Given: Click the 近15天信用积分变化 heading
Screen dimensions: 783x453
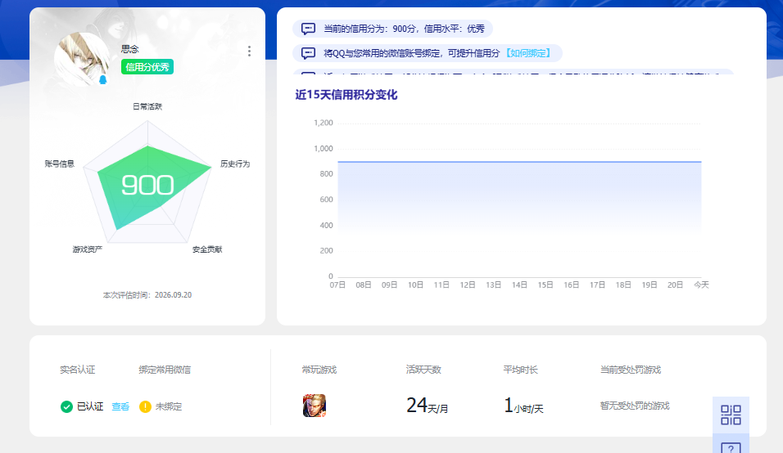Looking at the screenshot, I should click(x=346, y=95).
